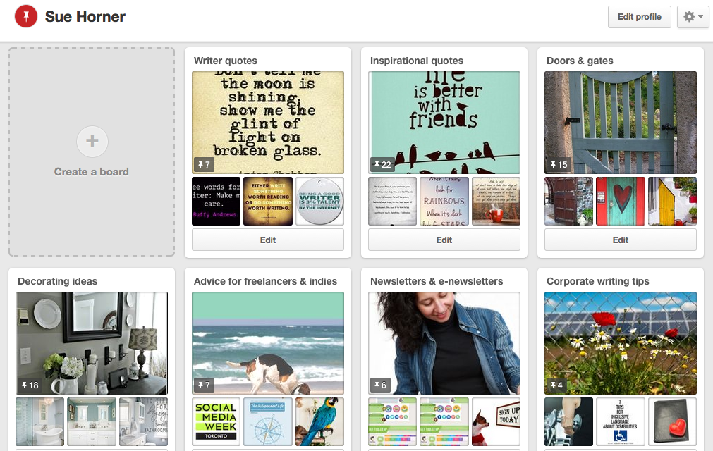Screen dimensions: 713x451
Task: Open the poppies and daisies cover image
Action: coord(621,343)
